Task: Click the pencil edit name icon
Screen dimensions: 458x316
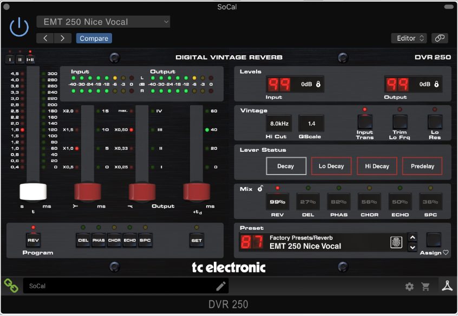Action: (221, 286)
